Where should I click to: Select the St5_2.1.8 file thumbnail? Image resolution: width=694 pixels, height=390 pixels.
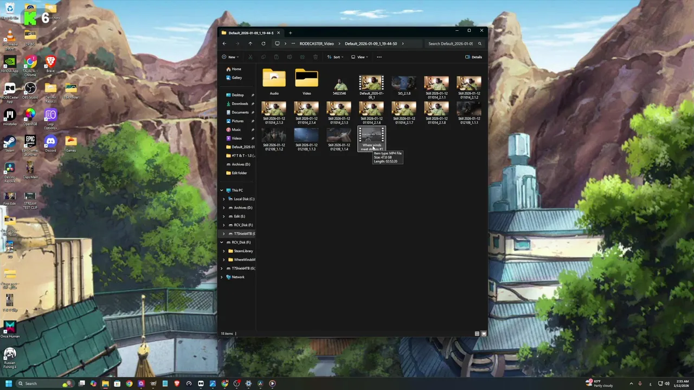tap(404, 85)
